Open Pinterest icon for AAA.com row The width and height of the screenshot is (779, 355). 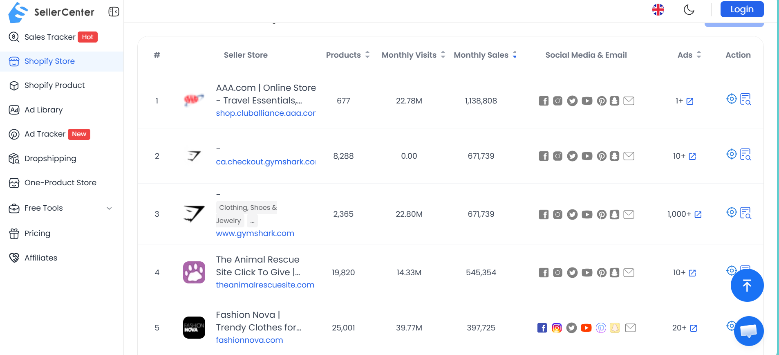[x=602, y=101]
